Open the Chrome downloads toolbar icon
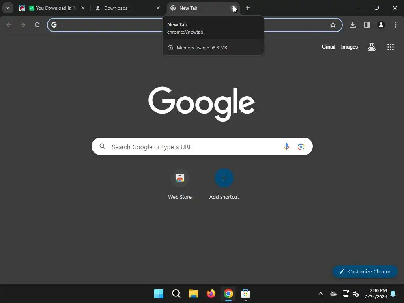 (x=353, y=25)
